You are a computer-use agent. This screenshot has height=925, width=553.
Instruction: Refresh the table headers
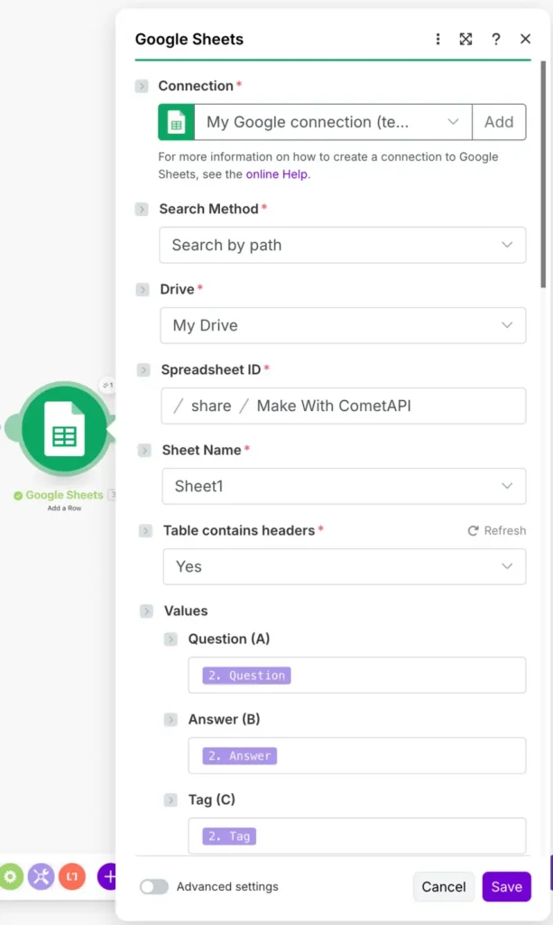click(495, 531)
